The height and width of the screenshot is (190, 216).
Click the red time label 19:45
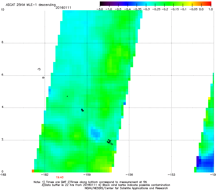[60, 177]
